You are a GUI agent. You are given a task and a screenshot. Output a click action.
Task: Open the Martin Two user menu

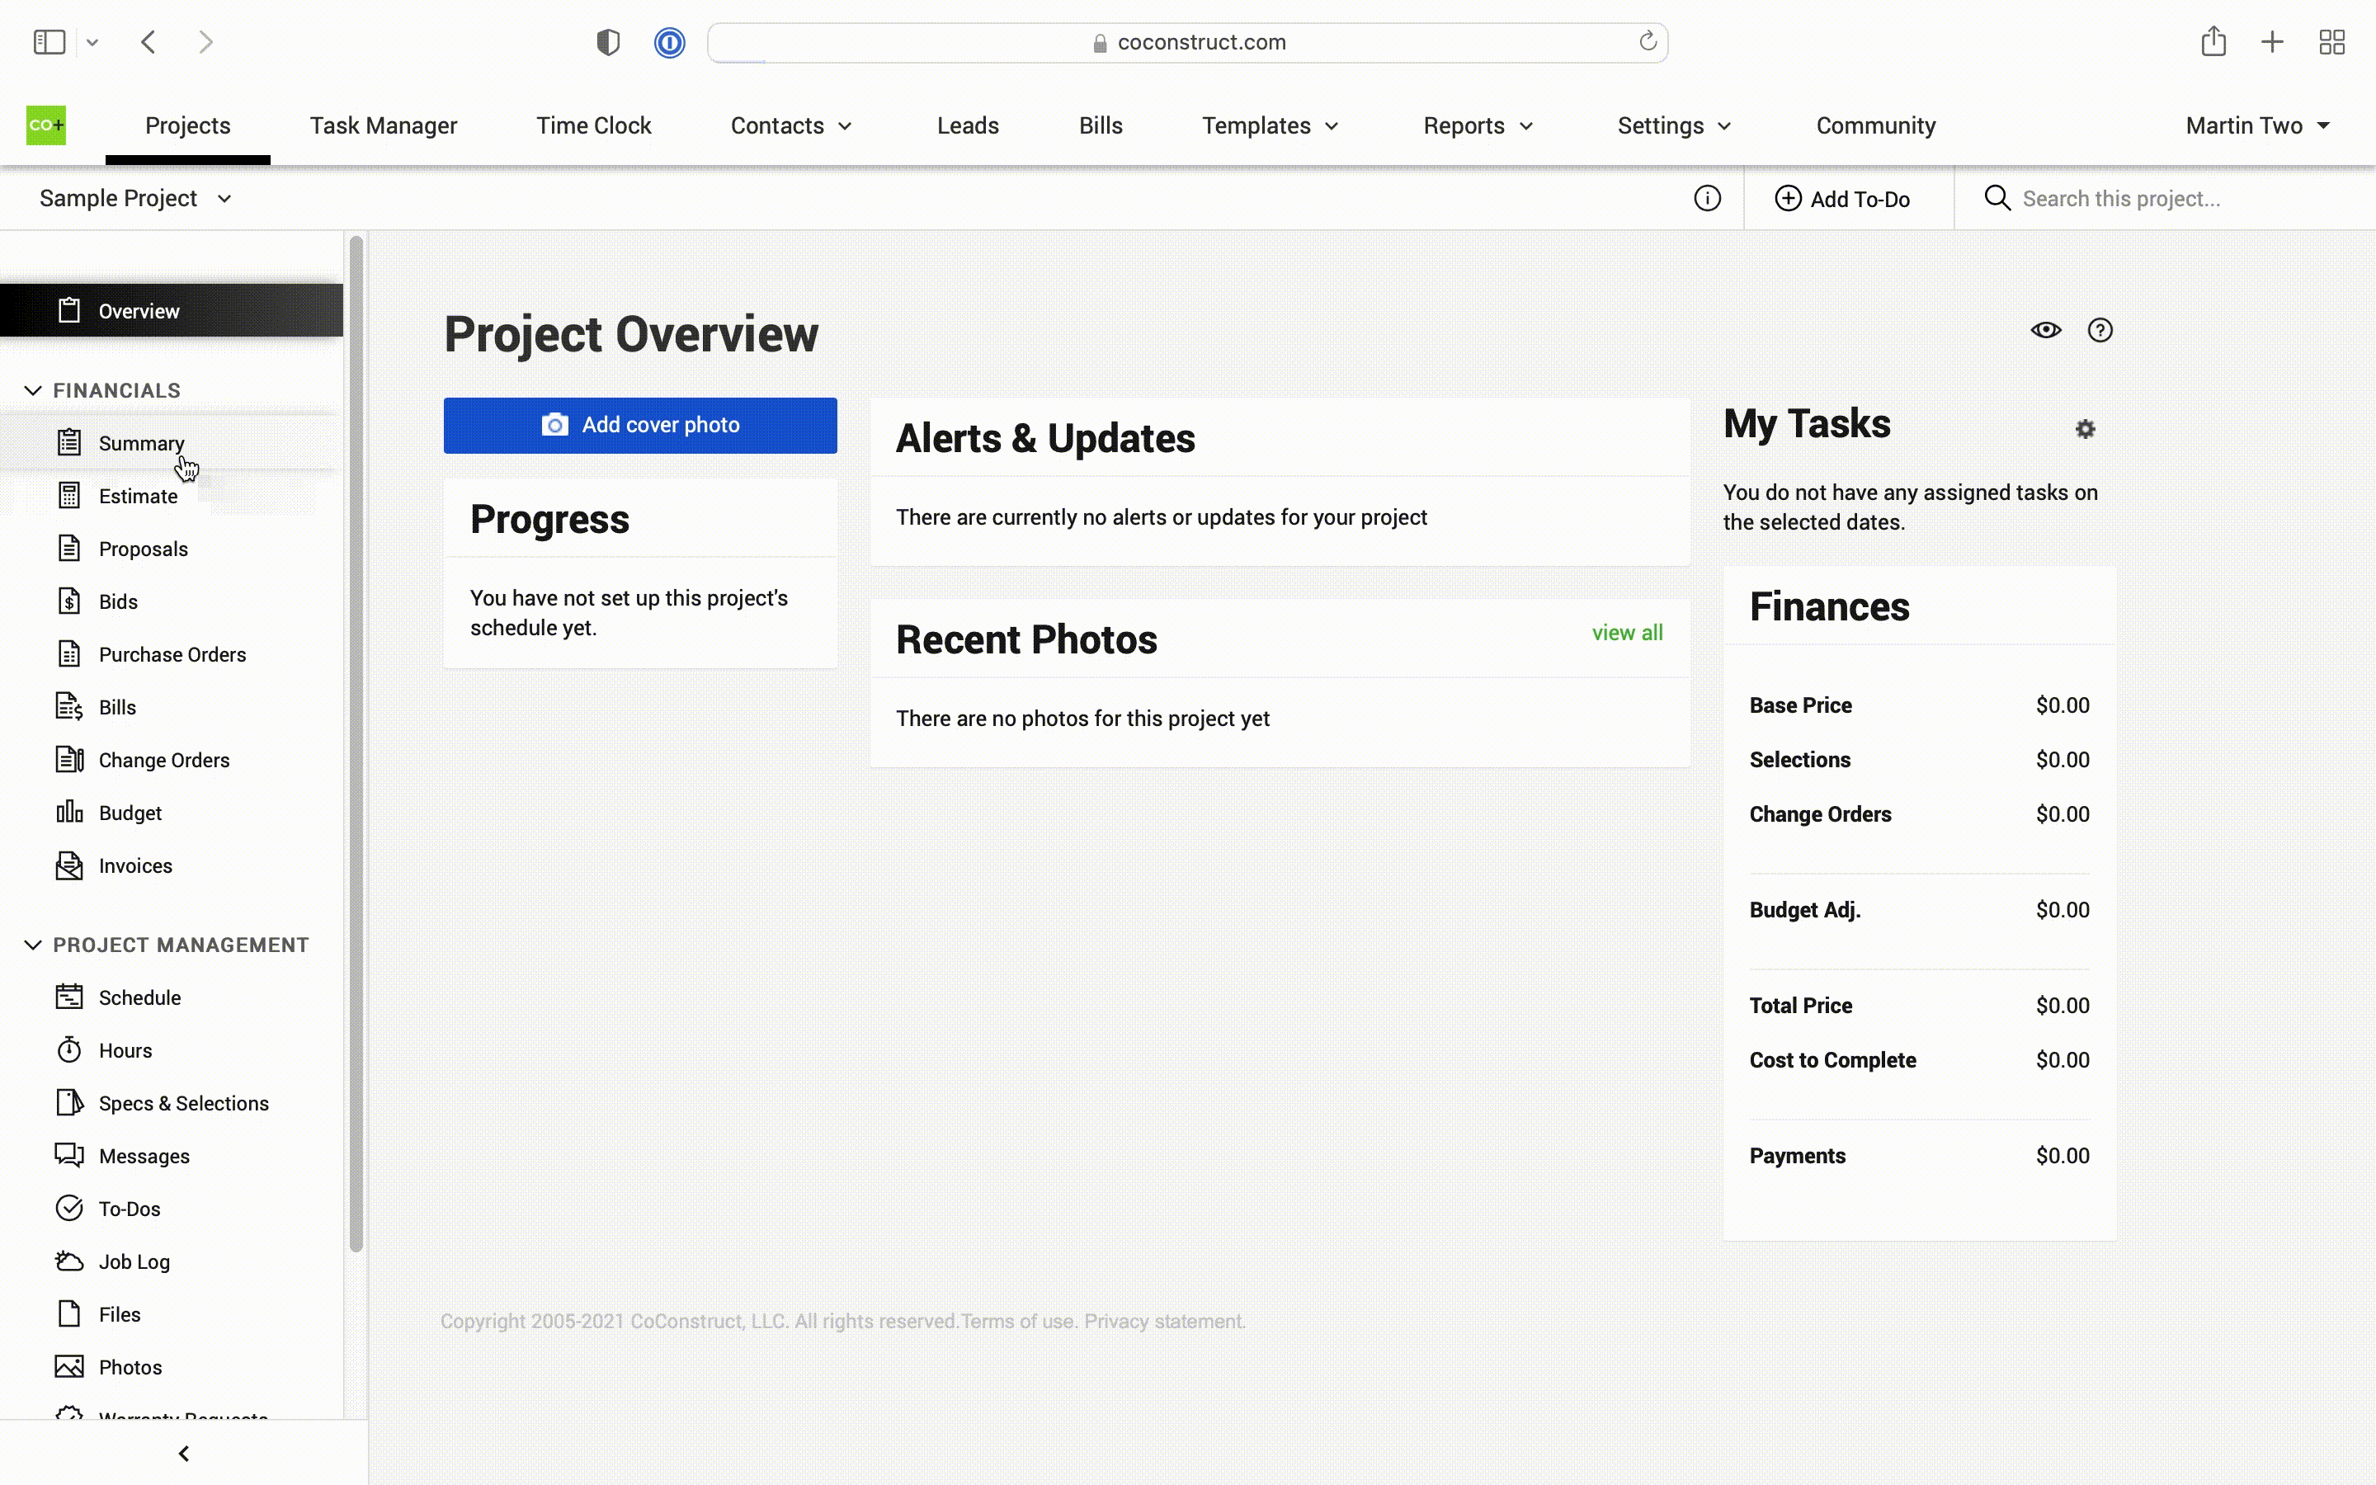point(2257,125)
